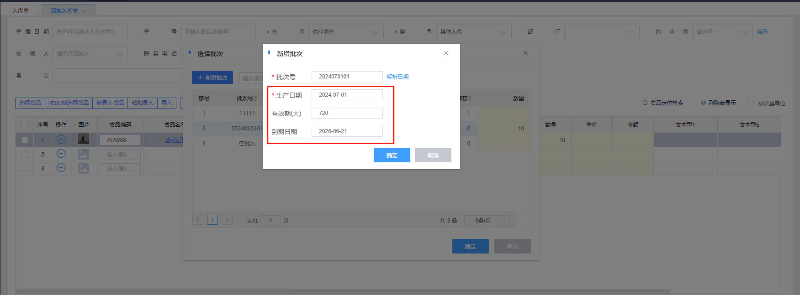Click the plus icon in row 3
Viewport: 800px width, 295px height.
tap(61, 168)
